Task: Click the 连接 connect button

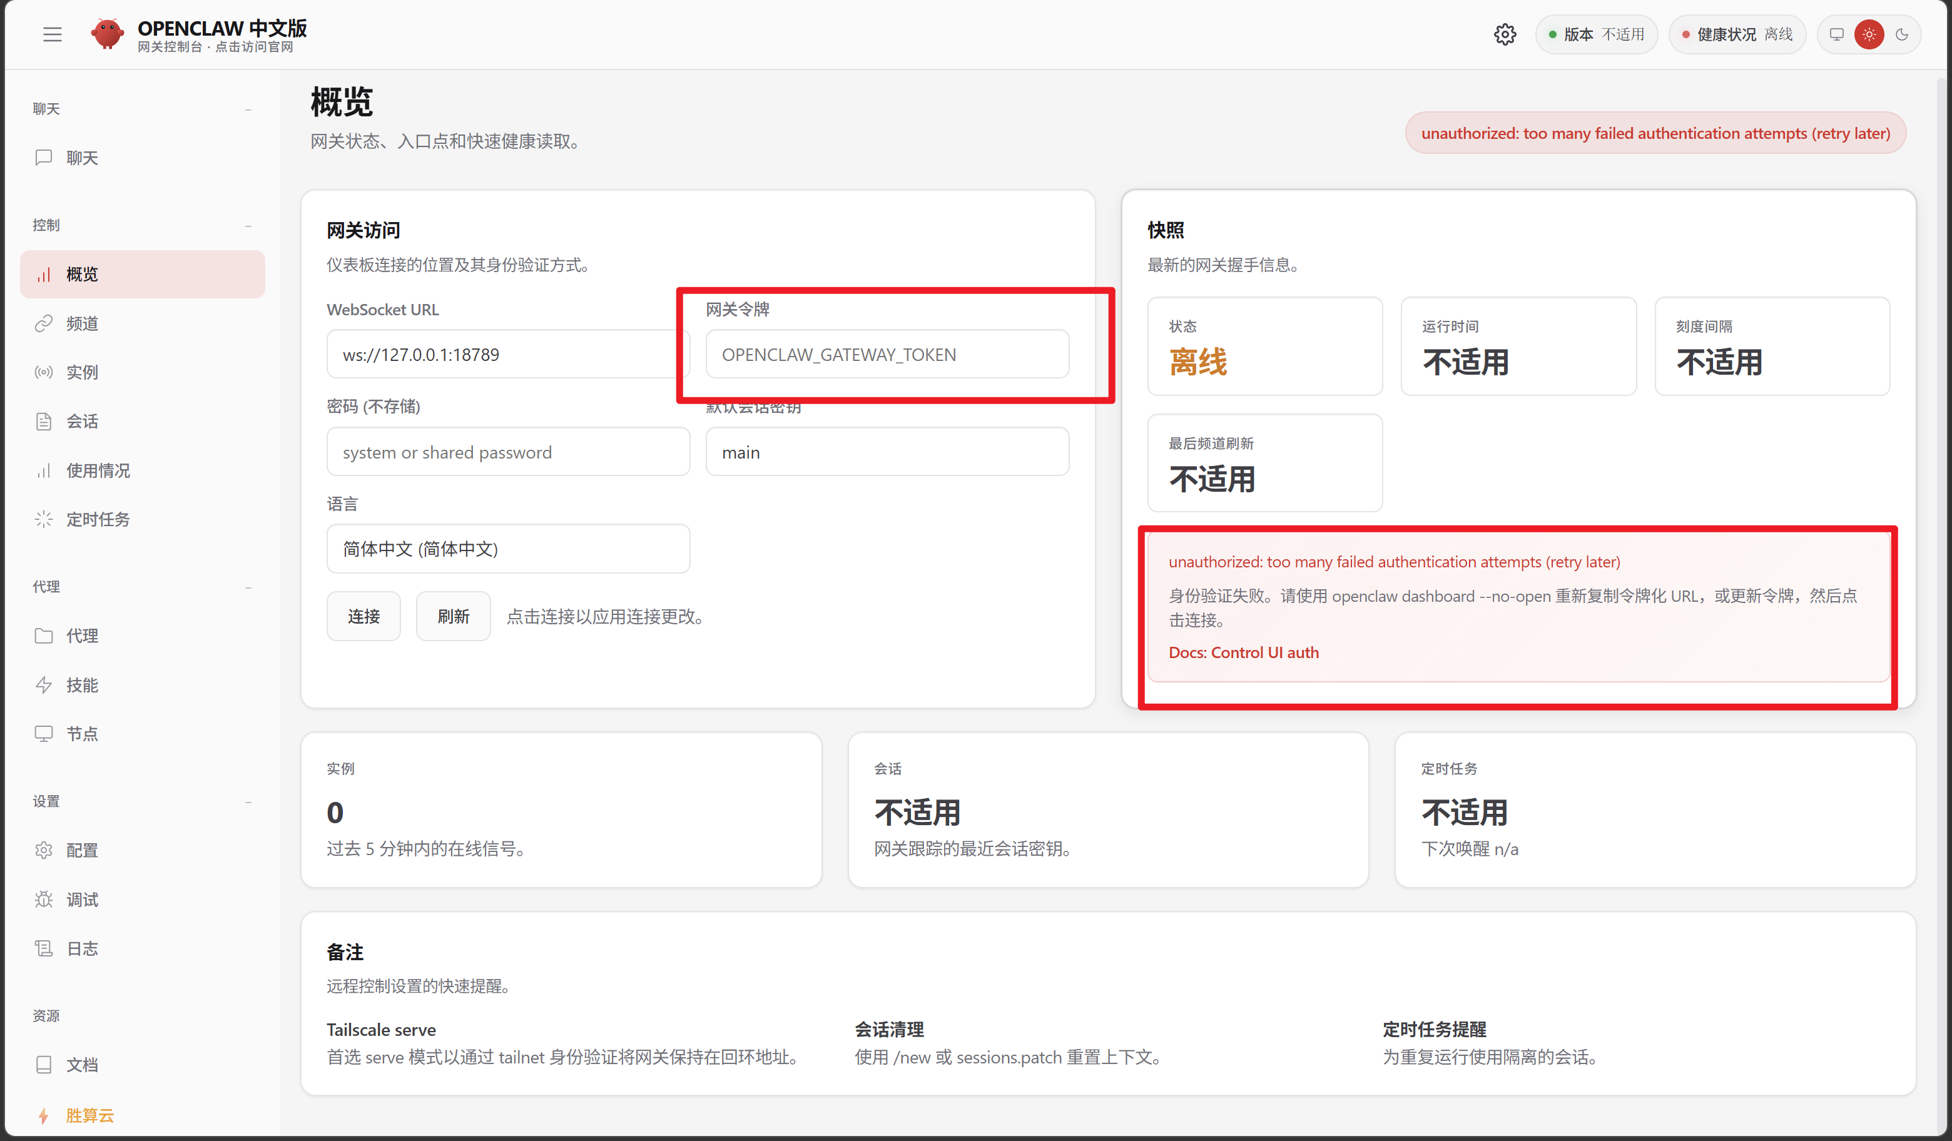Action: (x=363, y=617)
